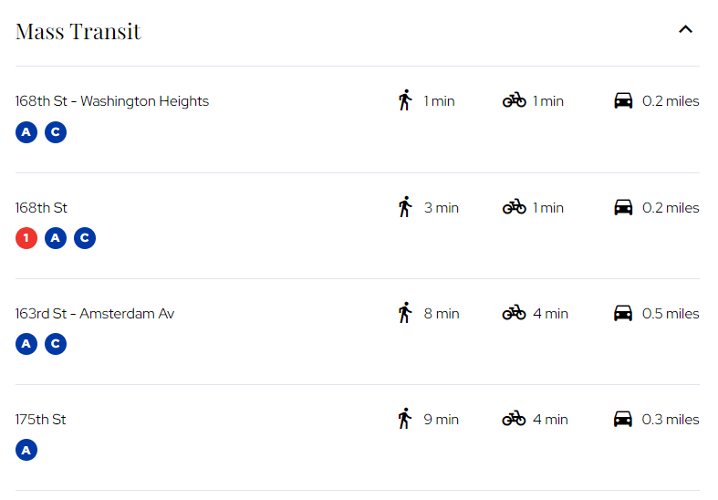Click car icon for 163rd St - Amsterdam Av

click(623, 313)
